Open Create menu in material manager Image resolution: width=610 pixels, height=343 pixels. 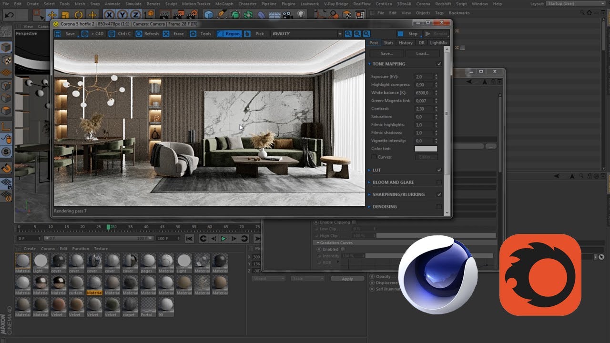coord(30,249)
